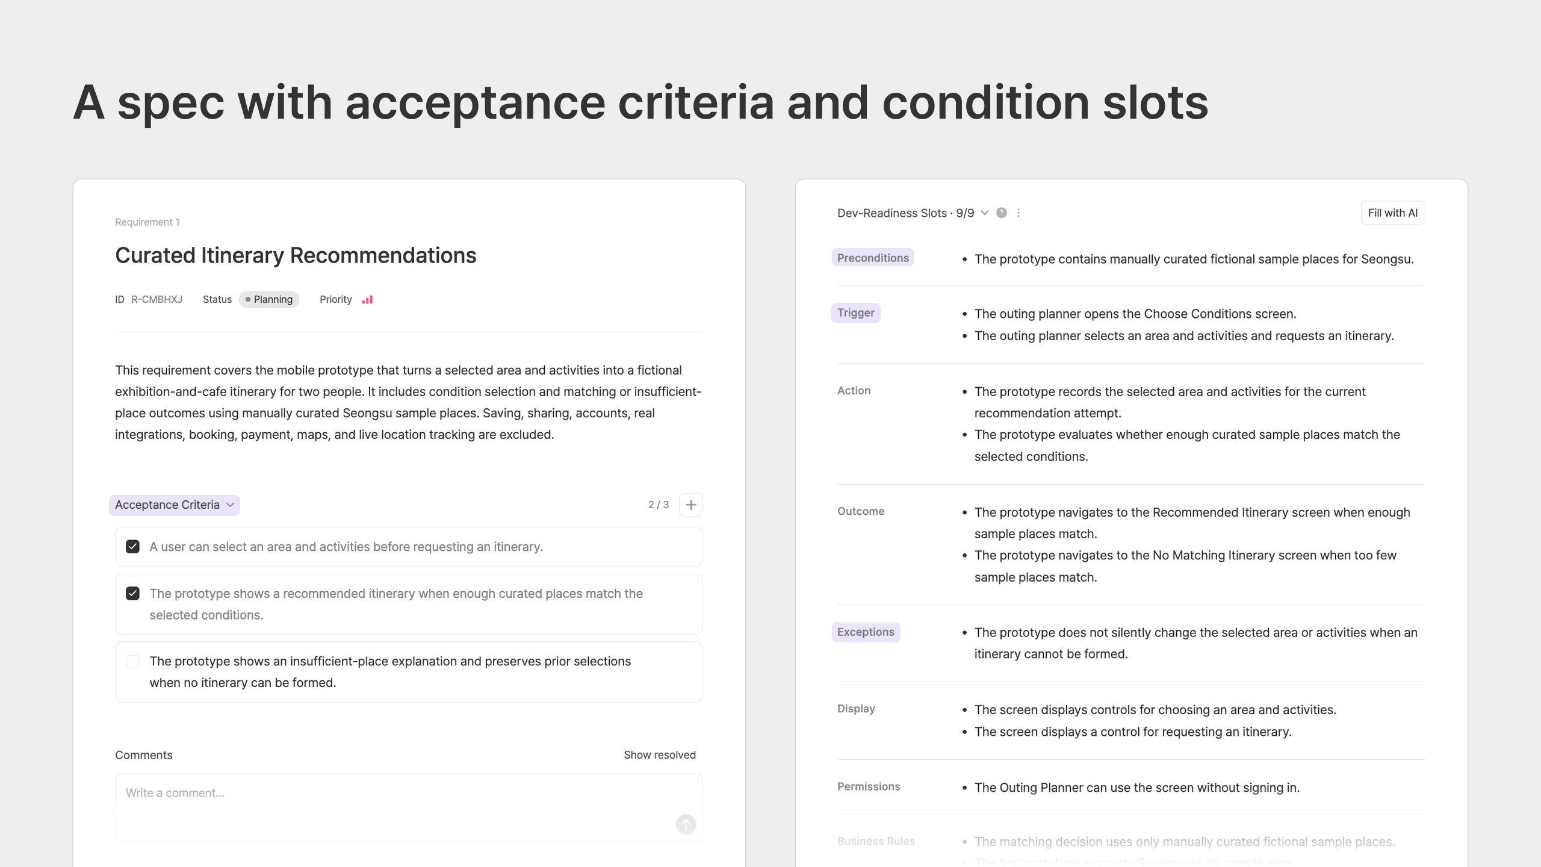
Task: Uncheck the recommended itinerary criterion checkbox
Action: pyautogui.click(x=132, y=594)
